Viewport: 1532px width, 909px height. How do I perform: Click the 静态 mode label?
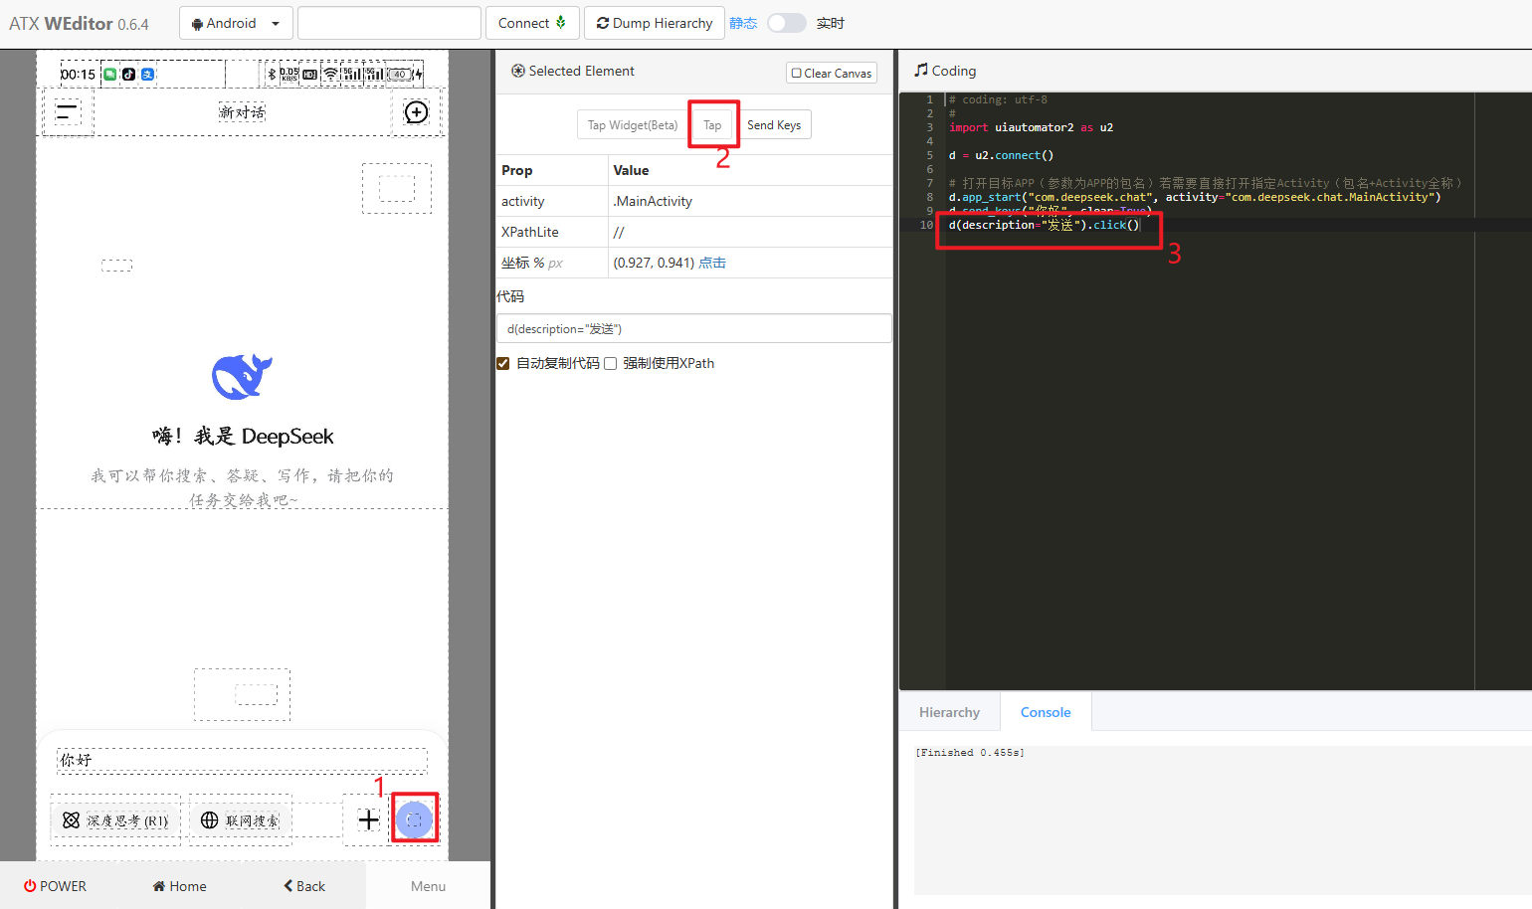tap(743, 23)
